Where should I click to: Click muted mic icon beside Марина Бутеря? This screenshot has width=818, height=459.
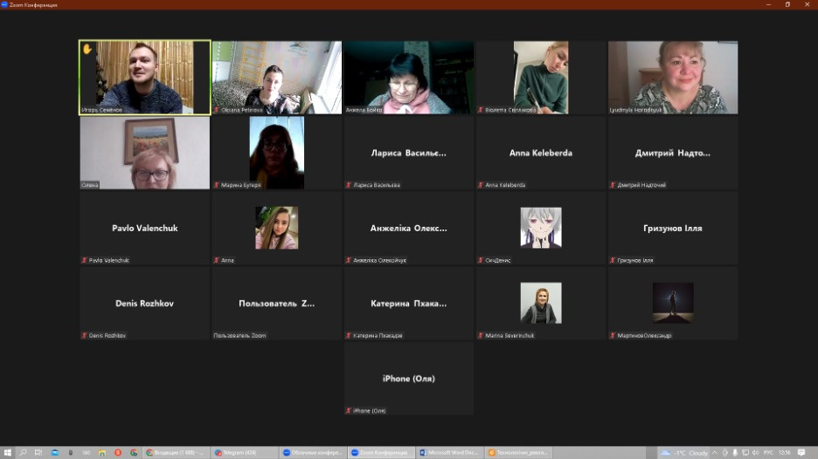pos(217,185)
